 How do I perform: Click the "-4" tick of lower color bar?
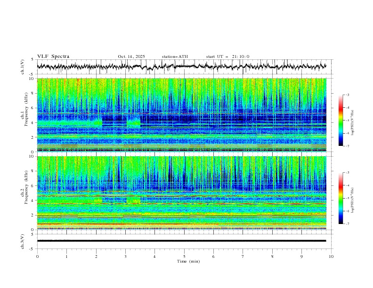(x=347, y=185)
